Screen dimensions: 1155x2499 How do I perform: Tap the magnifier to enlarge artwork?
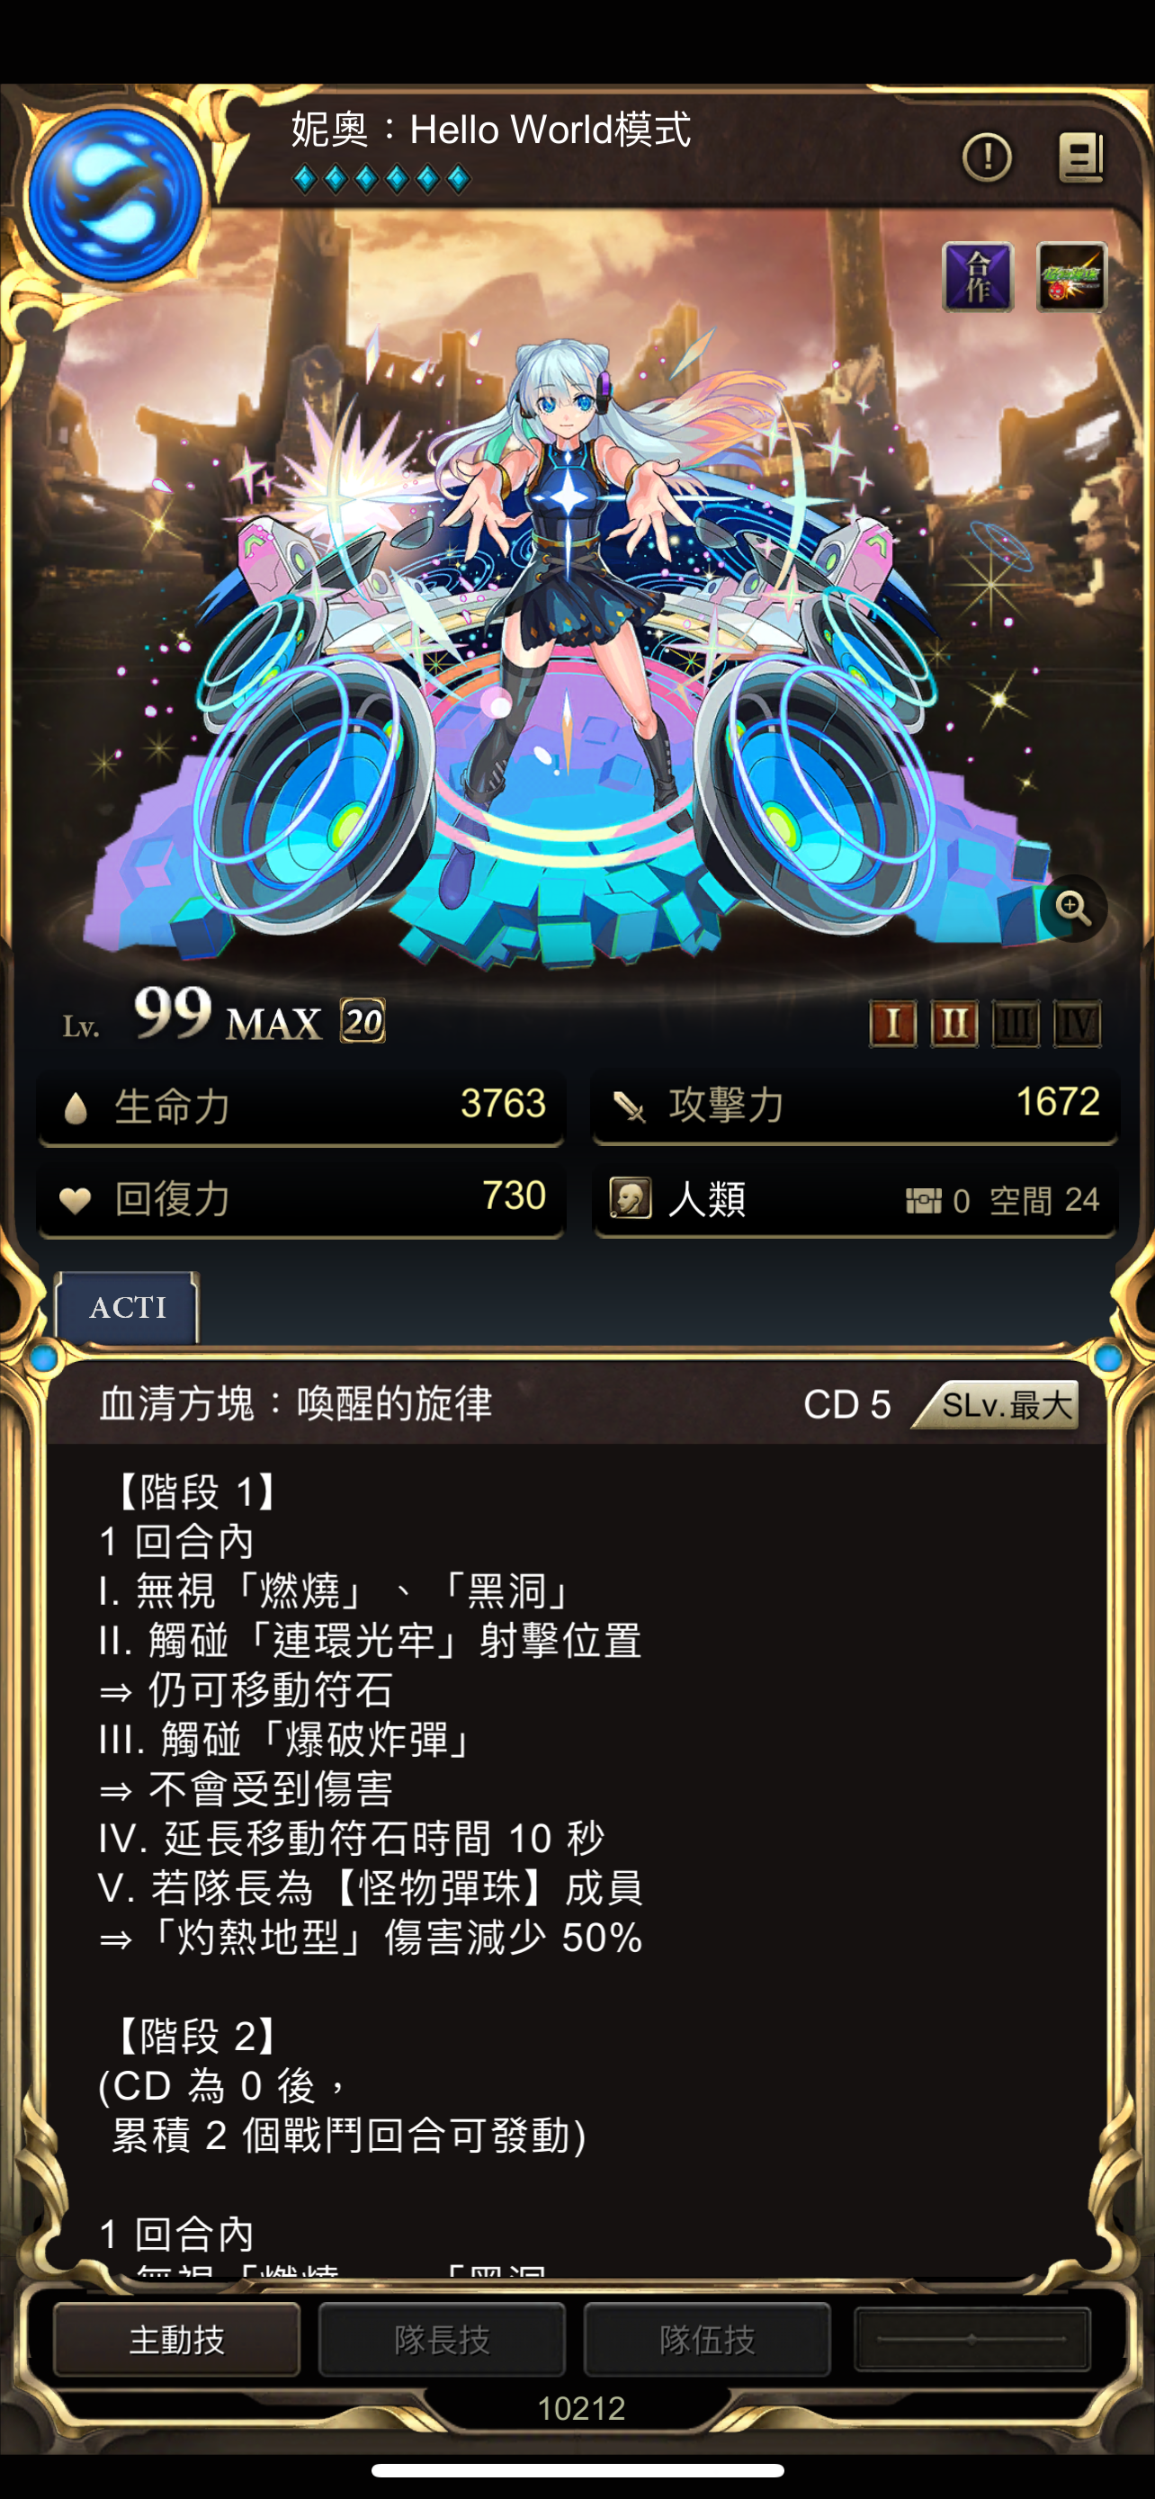(1072, 908)
